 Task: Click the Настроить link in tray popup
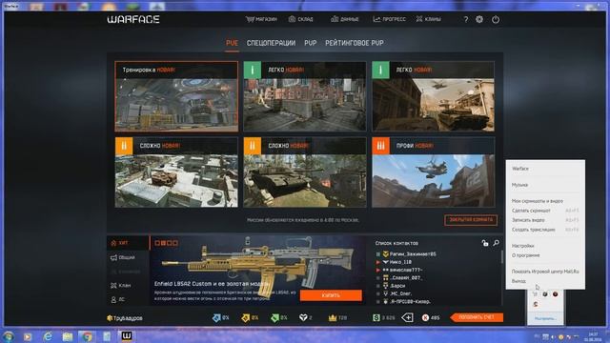point(545,318)
